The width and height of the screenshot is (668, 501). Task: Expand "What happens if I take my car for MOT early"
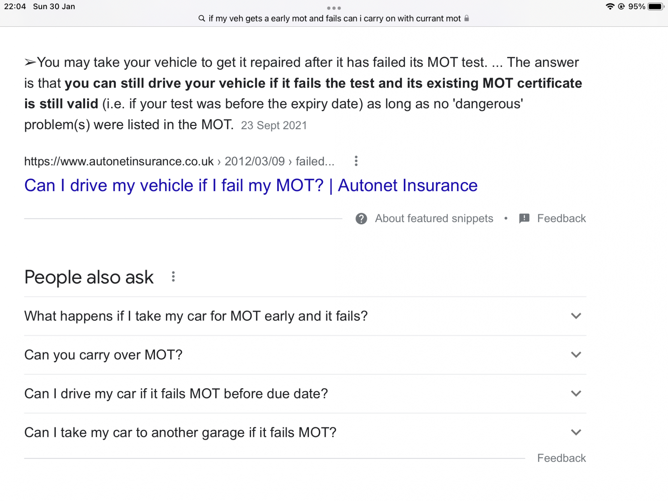point(576,316)
